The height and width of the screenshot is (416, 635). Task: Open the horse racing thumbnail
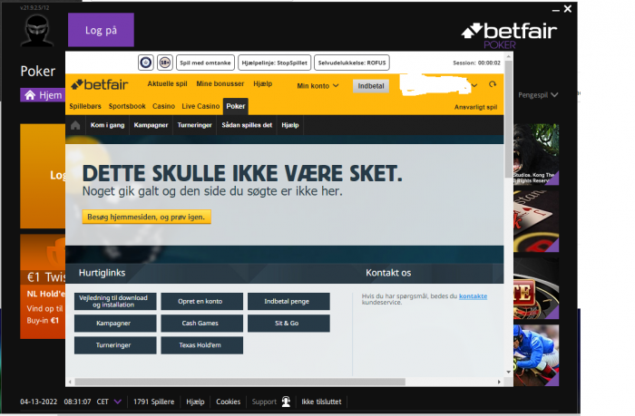pyautogui.click(x=536, y=355)
